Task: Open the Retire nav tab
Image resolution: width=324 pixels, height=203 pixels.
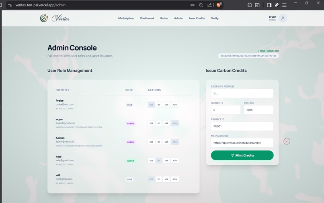Action: (164, 18)
